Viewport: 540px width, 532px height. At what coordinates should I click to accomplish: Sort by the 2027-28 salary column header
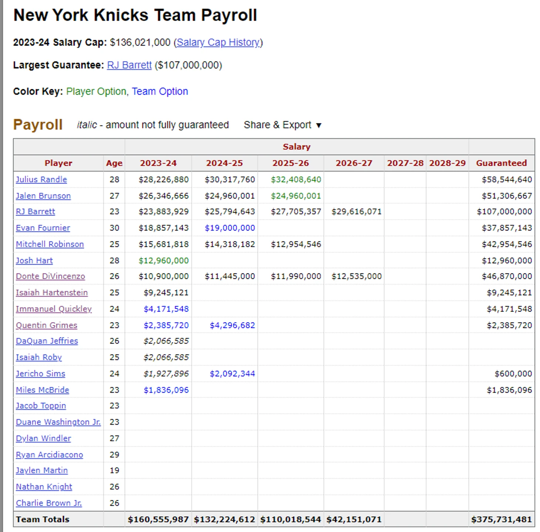405,163
